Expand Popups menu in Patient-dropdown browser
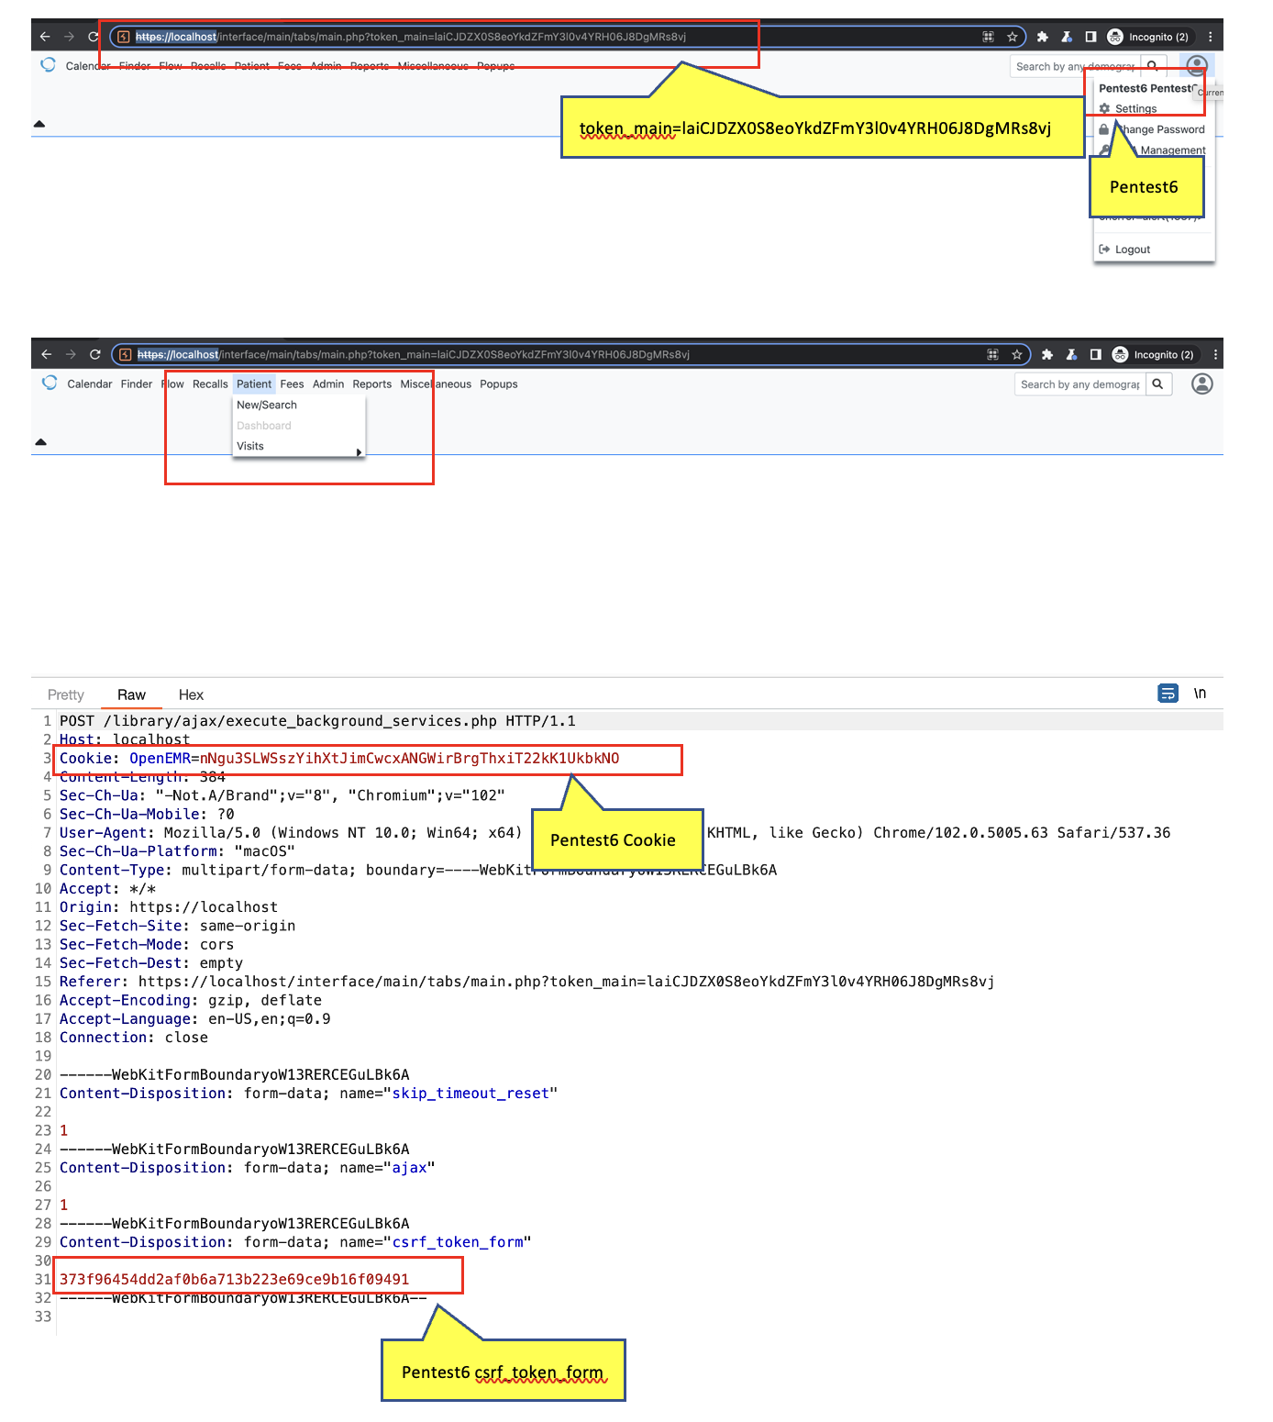The height and width of the screenshot is (1422, 1273). 499,384
